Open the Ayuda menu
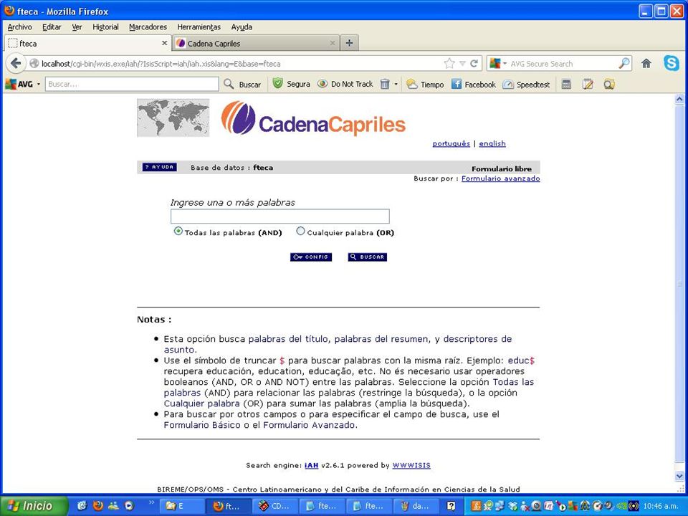This screenshot has height=516, width=688. click(242, 27)
